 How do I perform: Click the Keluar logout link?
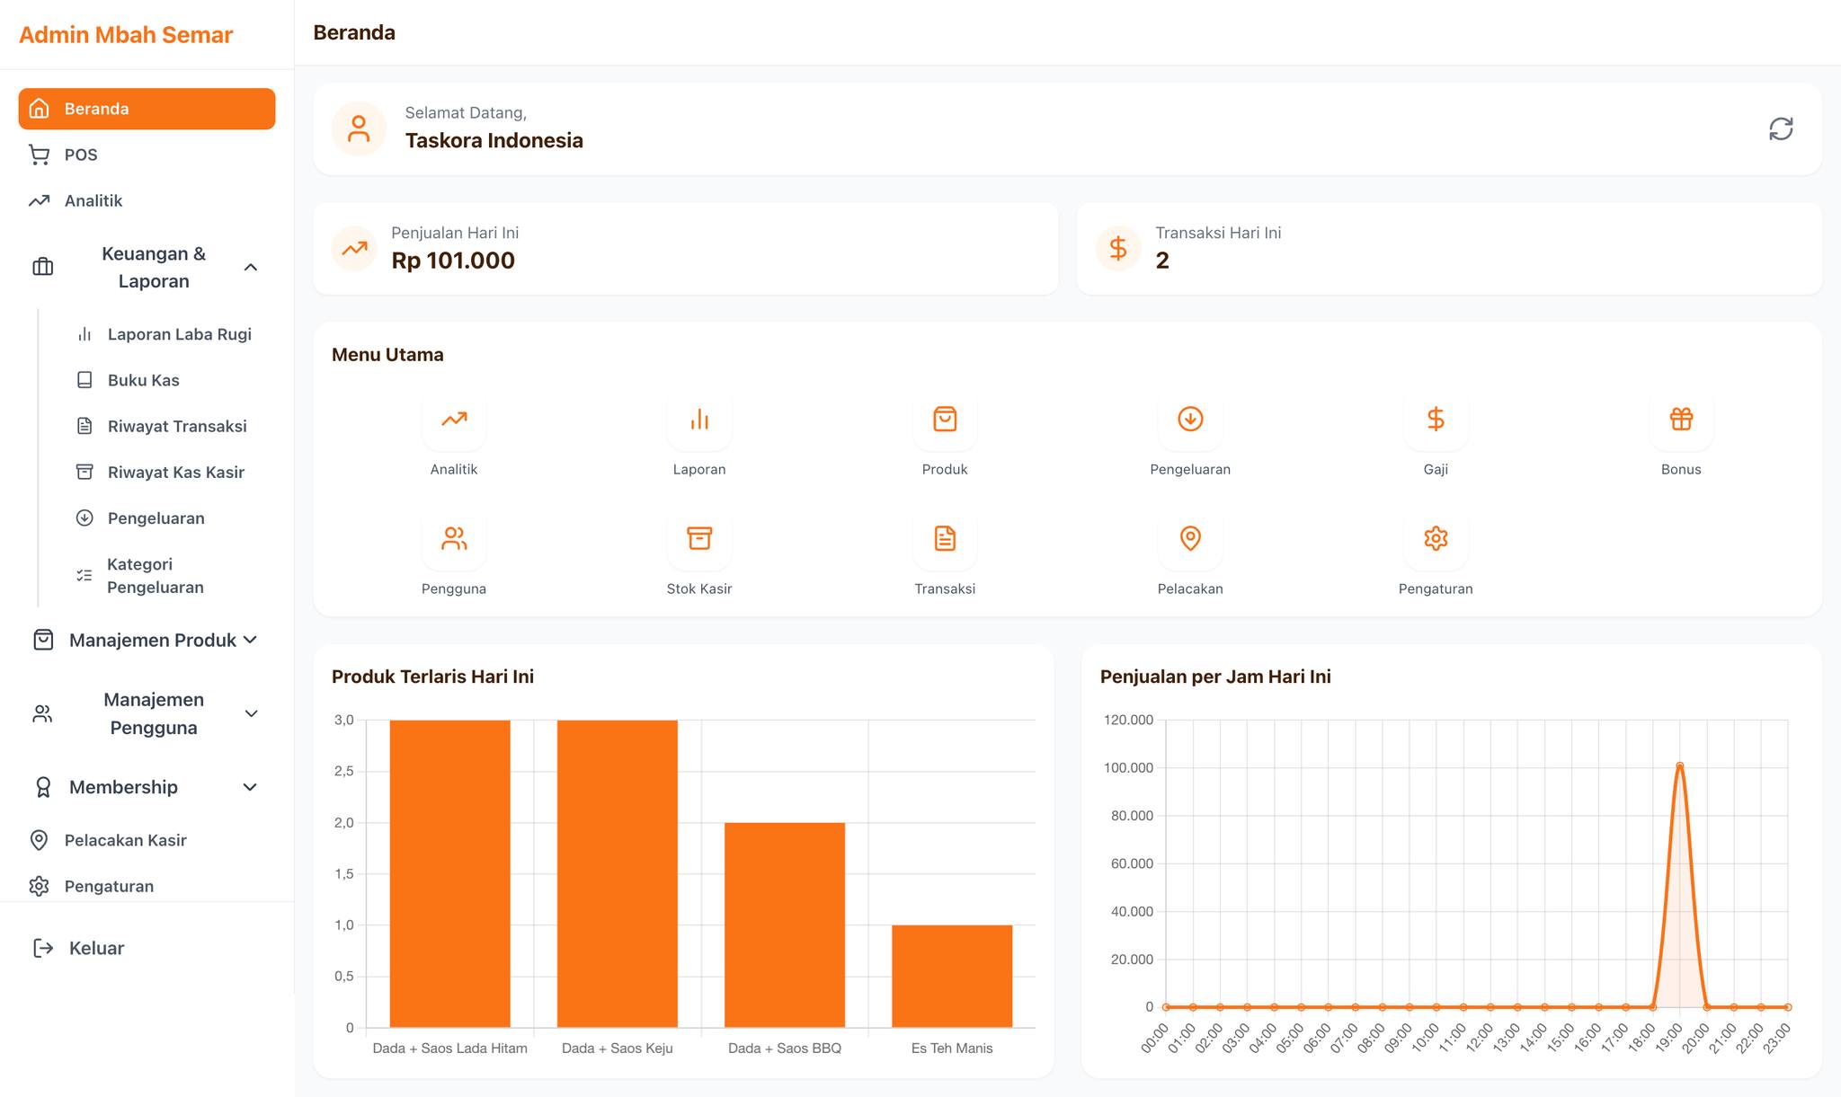tap(96, 948)
